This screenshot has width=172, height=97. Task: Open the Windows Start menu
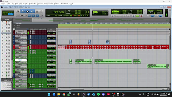click(49, 94)
